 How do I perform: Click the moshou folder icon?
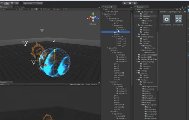point(143,46)
